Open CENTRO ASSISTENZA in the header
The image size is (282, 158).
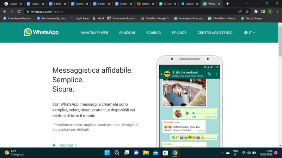coord(215,33)
